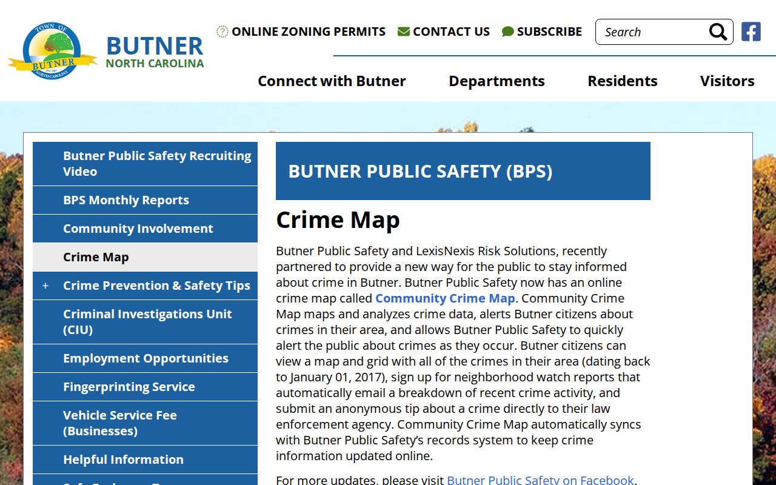Screen dimensions: 776x485
Task: Open BPS Monthly Reports page
Action: (145, 200)
